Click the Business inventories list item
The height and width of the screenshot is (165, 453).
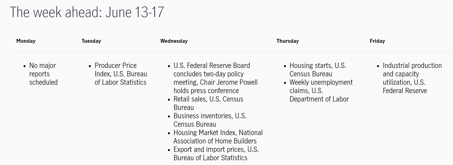click(210, 120)
